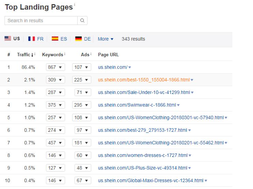Click the info icon beside Top Landing Pages
Screen dimensions: 253x189
tap(74, 5)
